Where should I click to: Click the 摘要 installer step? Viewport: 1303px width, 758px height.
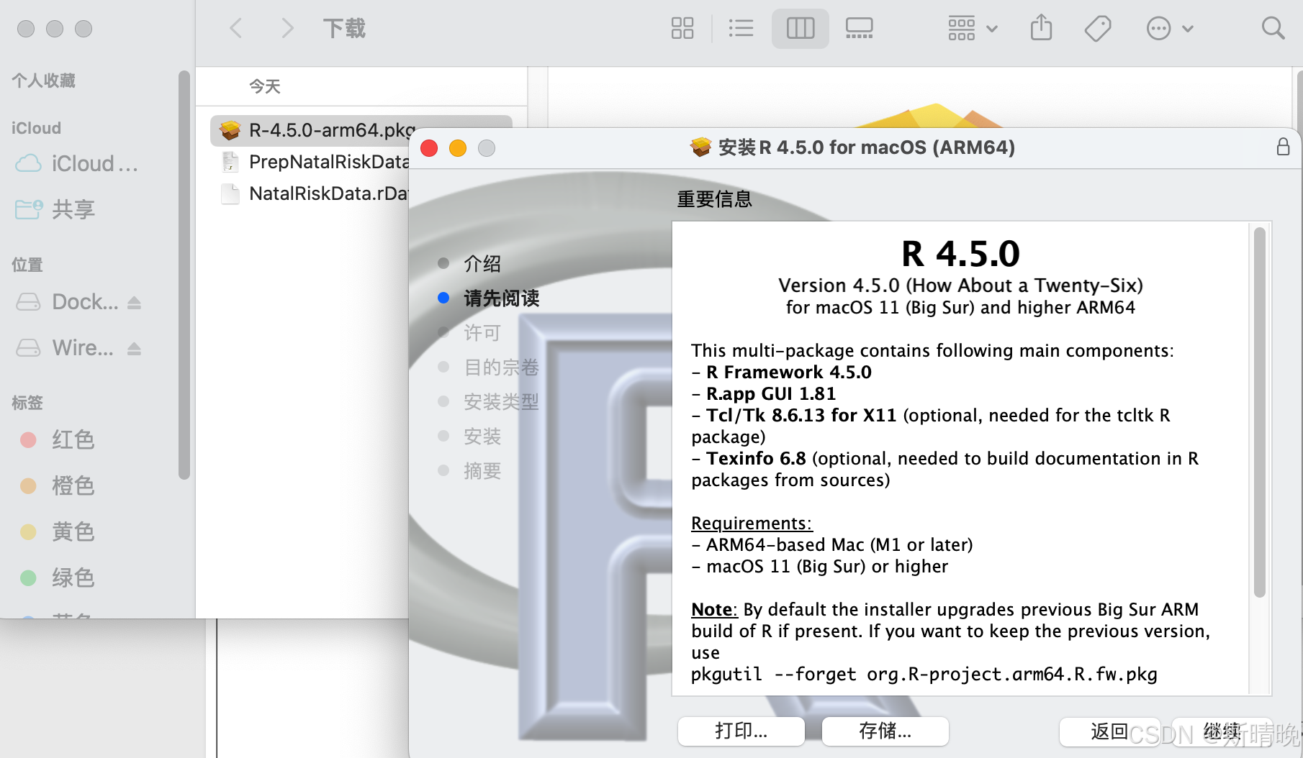coord(482,471)
